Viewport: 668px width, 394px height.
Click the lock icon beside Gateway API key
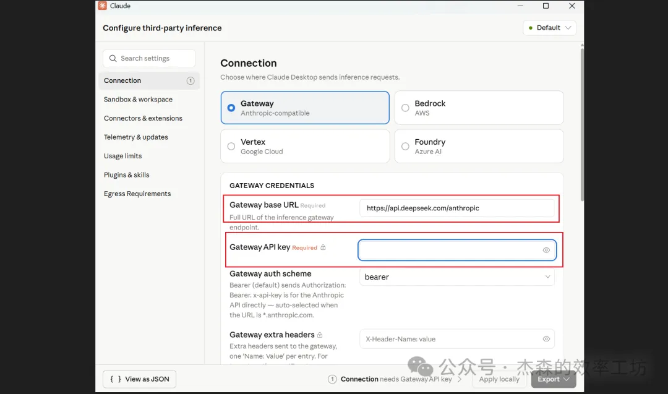323,247
